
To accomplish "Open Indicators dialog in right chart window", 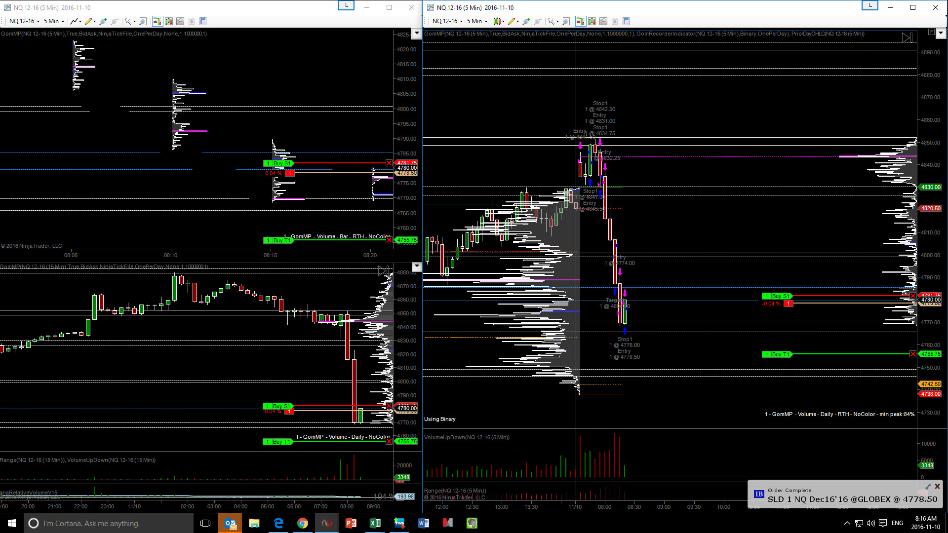I will [603, 21].
